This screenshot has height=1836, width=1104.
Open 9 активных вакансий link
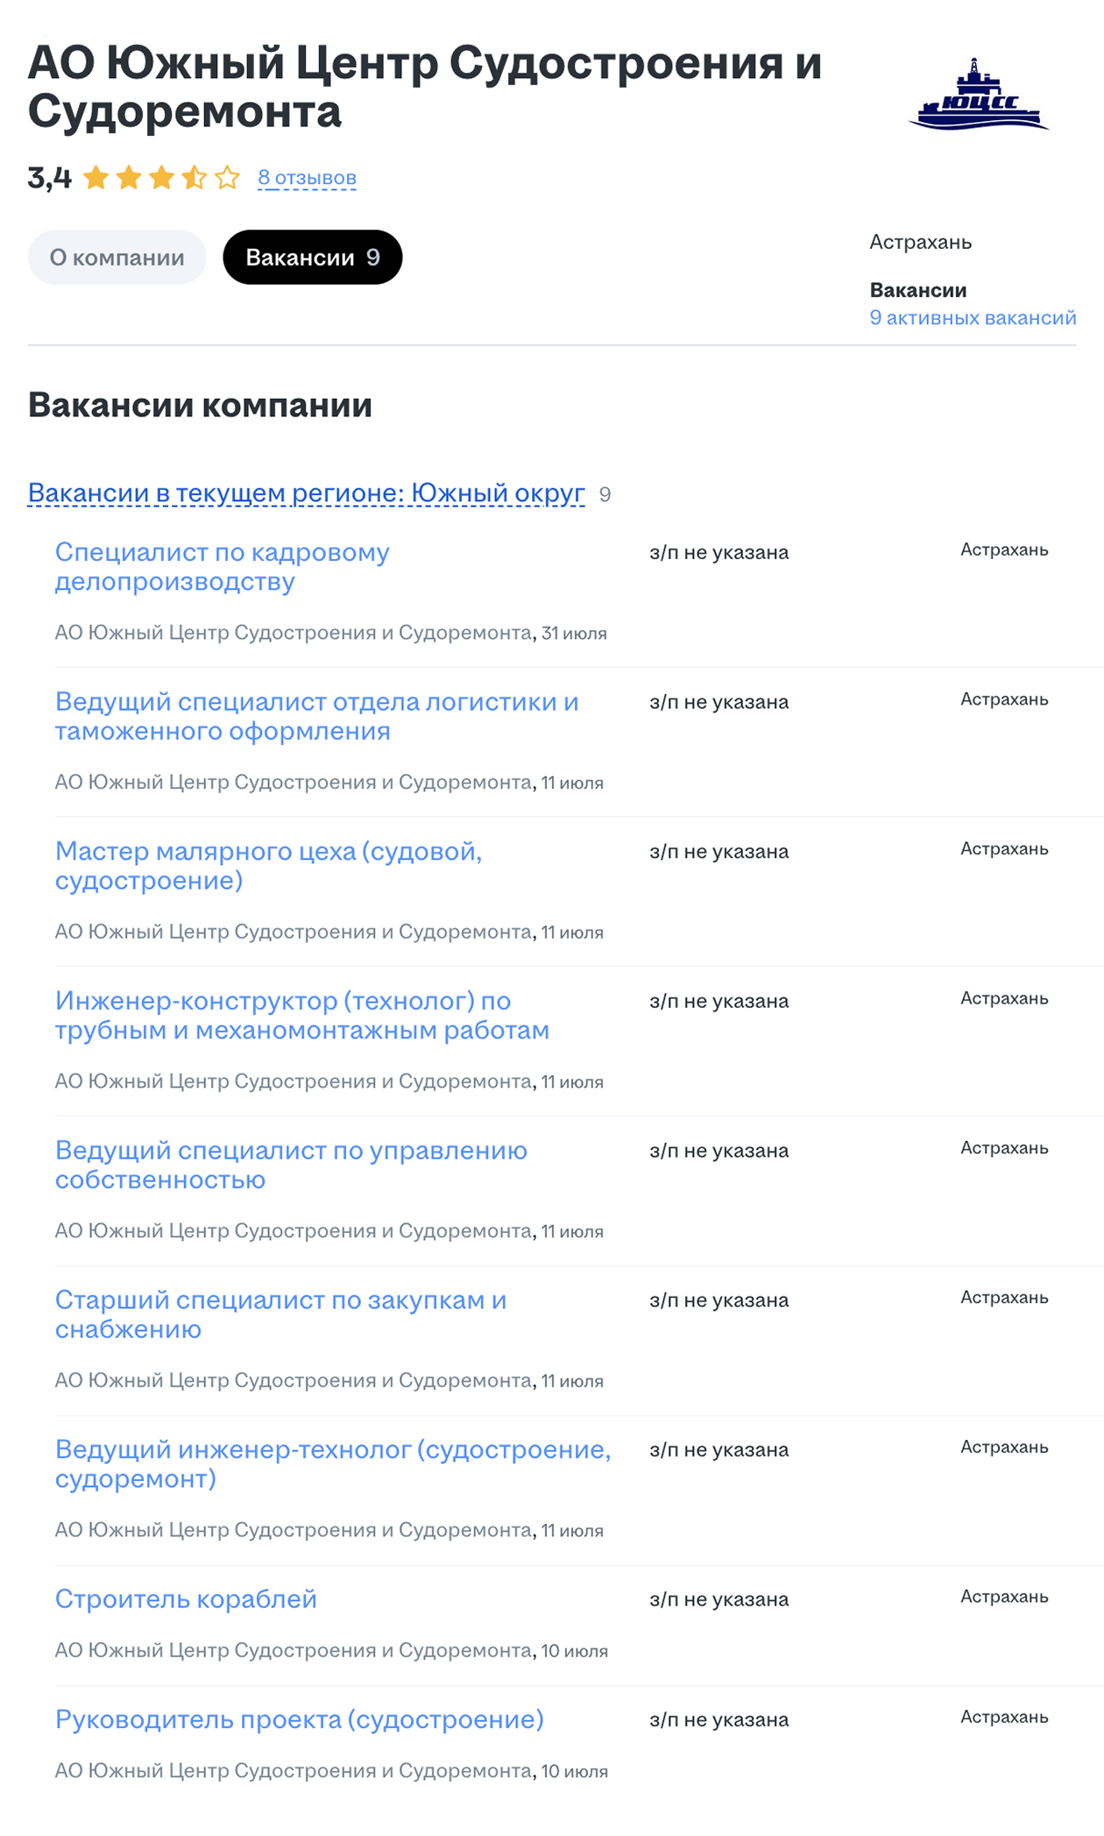[972, 318]
